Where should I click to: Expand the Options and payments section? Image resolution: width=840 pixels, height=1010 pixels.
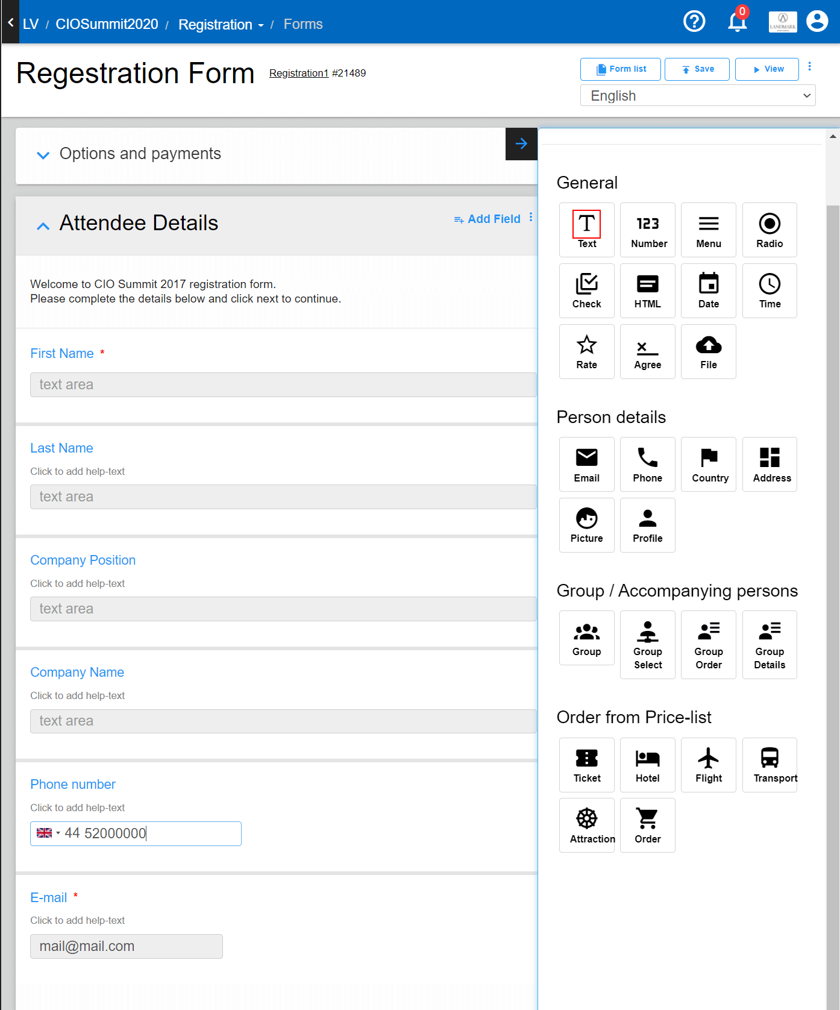click(43, 155)
